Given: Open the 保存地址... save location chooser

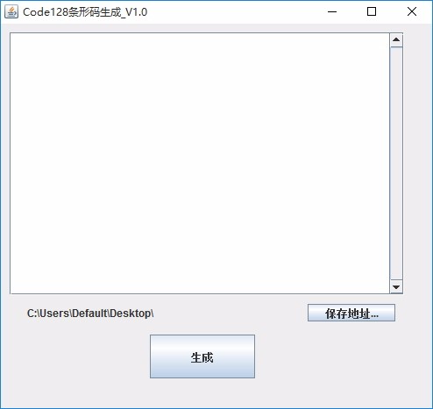Looking at the screenshot, I should (351, 313).
